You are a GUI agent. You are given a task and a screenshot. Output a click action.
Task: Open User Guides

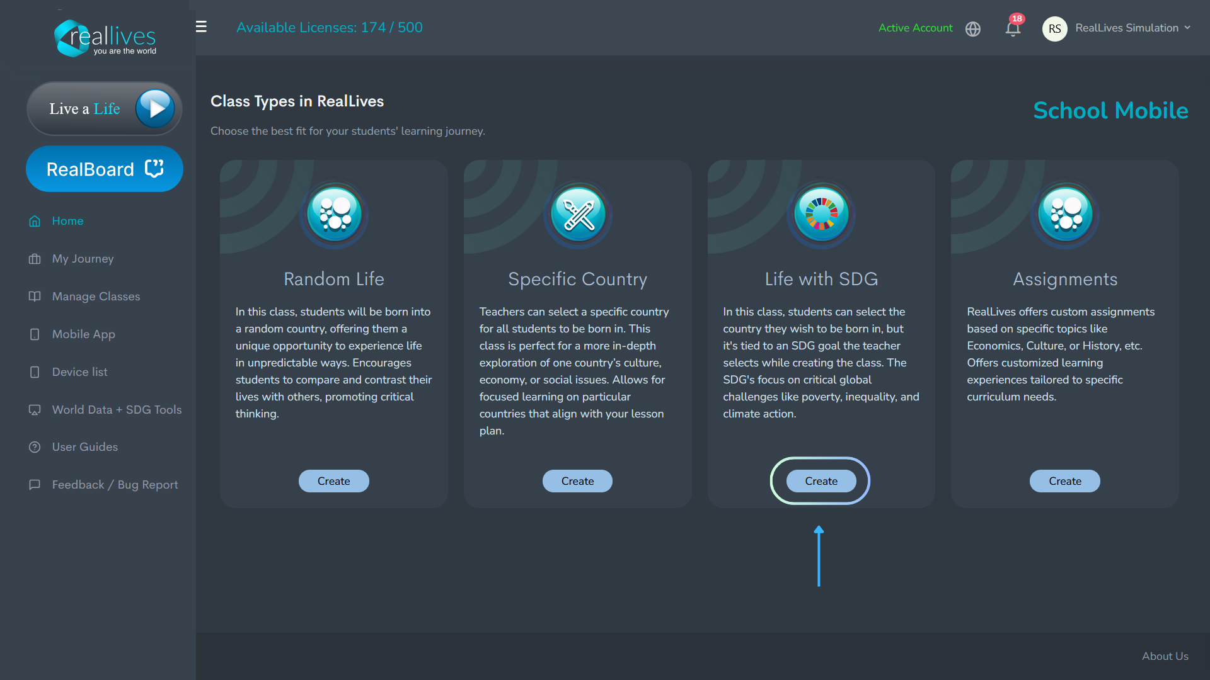(x=85, y=447)
